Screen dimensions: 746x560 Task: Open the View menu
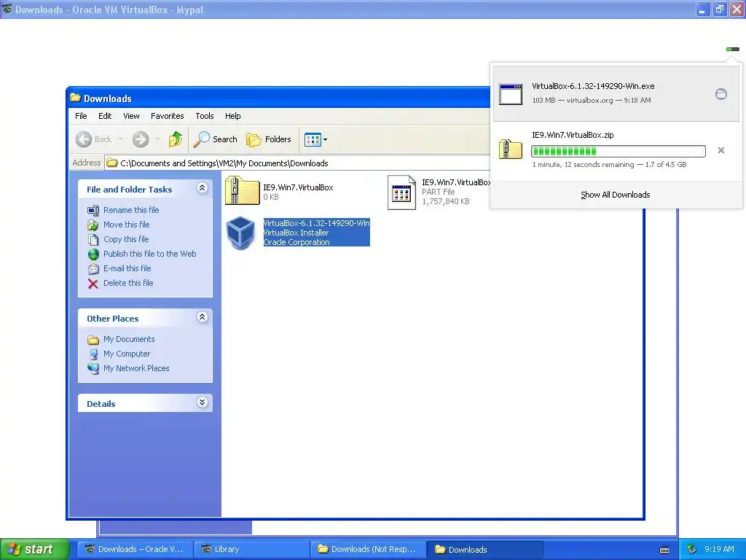(131, 116)
